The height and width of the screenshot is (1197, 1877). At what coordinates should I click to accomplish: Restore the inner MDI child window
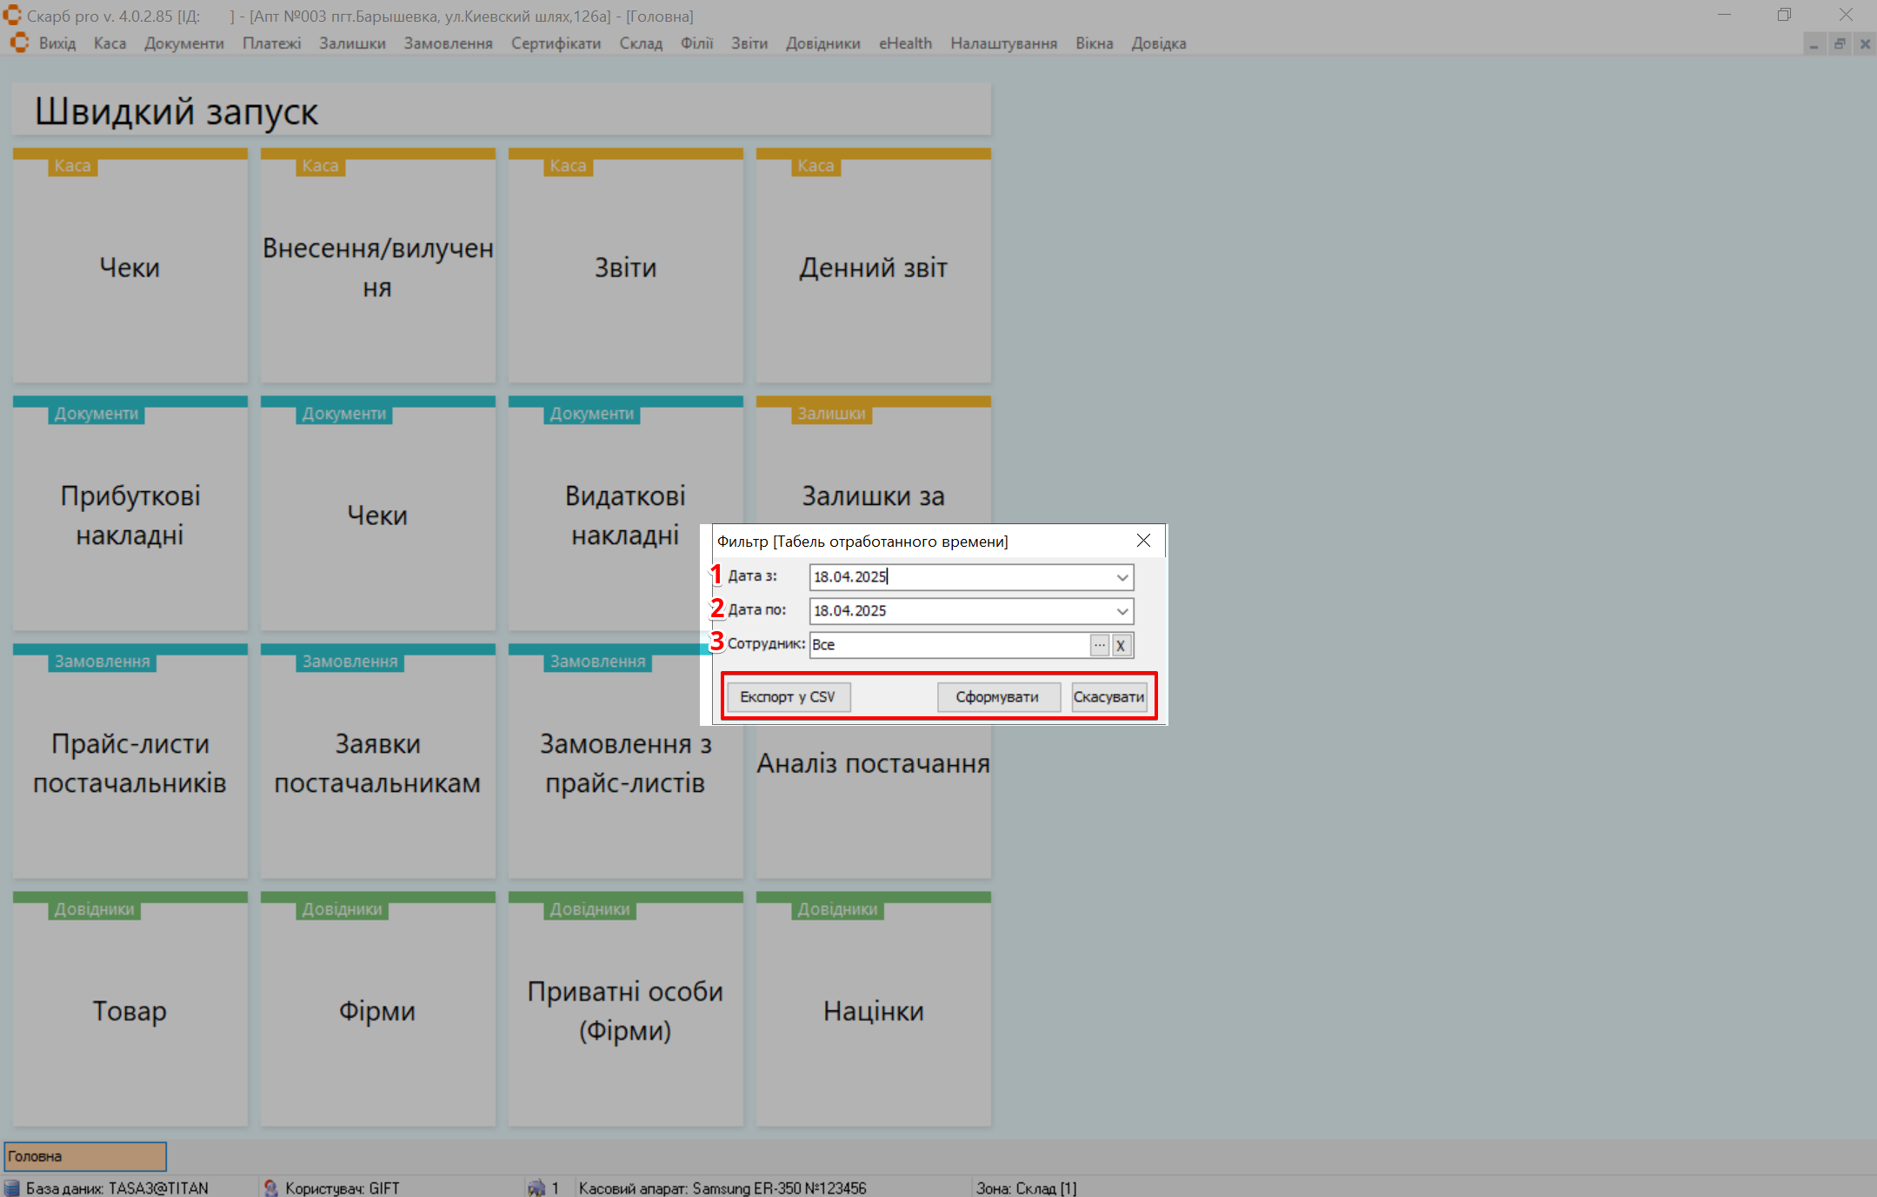(x=1840, y=43)
